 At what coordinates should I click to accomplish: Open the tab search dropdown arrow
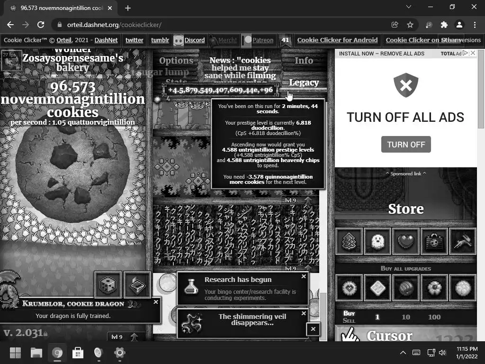coord(409,7)
